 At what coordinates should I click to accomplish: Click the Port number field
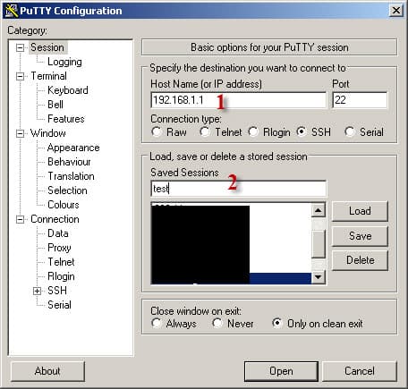pyautogui.click(x=360, y=100)
